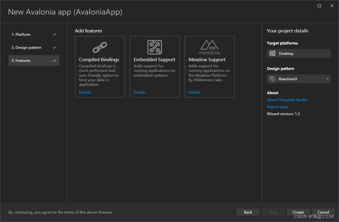This screenshot has width=339, height=222.
Task: Click the Compiled Bindings description text
Action: pyautogui.click(x=99, y=75)
